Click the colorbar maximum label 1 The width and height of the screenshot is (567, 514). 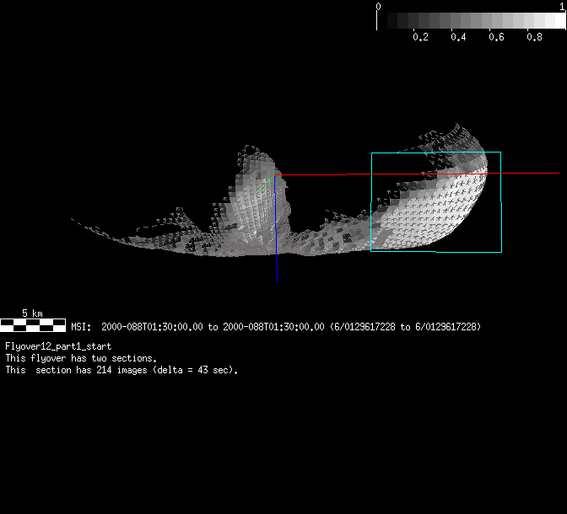(562, 6)
